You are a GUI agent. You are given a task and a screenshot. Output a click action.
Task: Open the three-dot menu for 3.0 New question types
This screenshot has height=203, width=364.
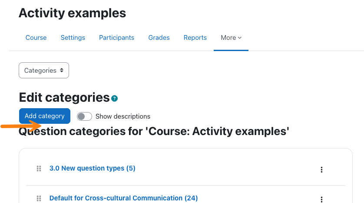[x=321, y=170]
